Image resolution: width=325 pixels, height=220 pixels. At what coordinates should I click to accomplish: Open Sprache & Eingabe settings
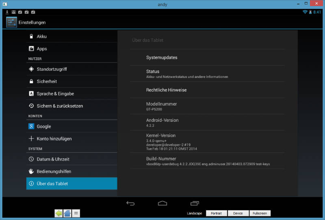click(x=71, y=94)
